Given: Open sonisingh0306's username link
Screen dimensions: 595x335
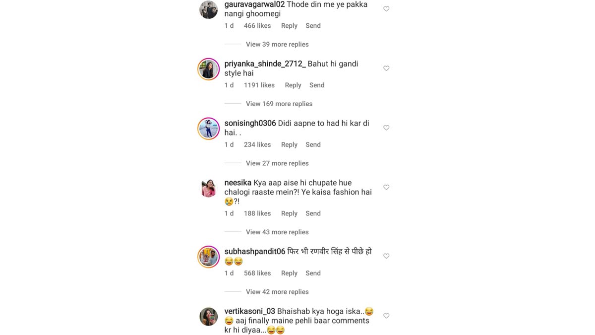Looking at the screenshot, I should 250,123.
